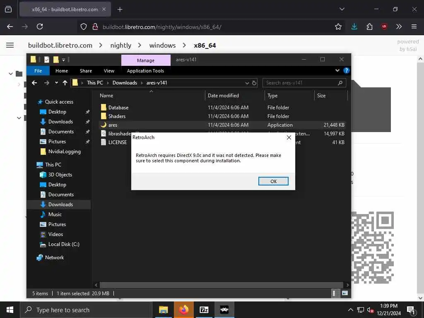Open Windows Start menu
Viewport: 424px width, 318px height.
click(x=10, y=310)
